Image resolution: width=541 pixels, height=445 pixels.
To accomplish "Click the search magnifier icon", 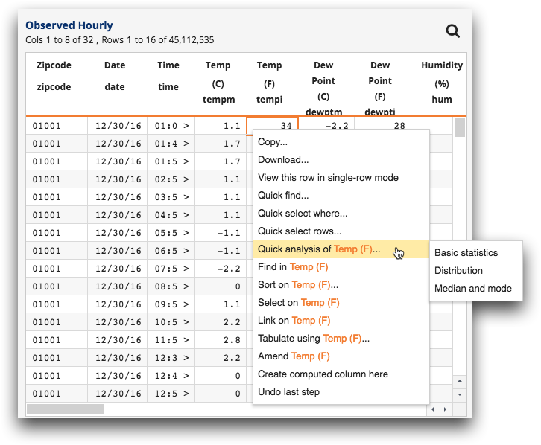I will pyautogui.click(x=452, y=31).
